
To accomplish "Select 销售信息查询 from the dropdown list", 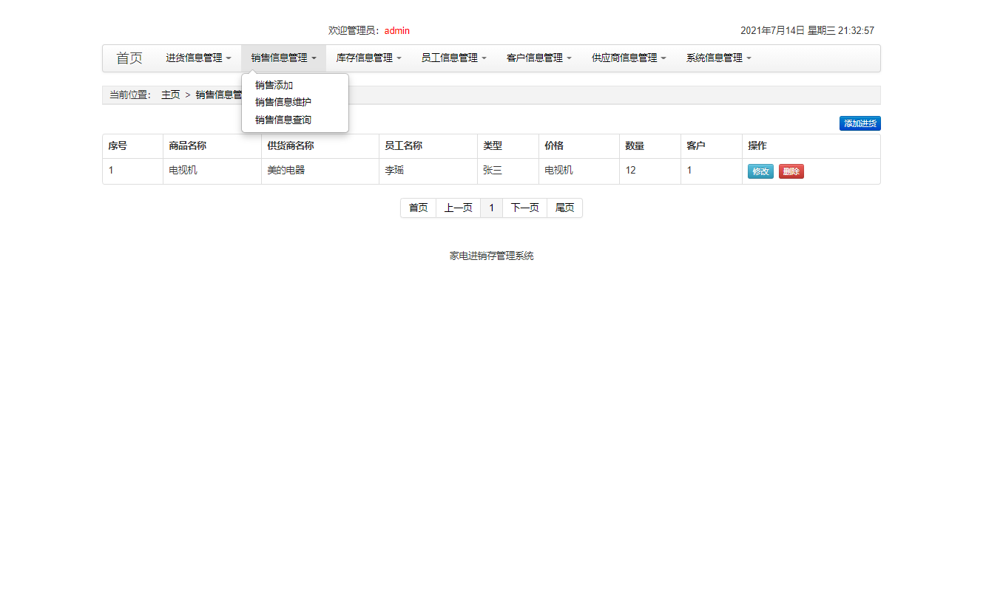I will (281, 120).
